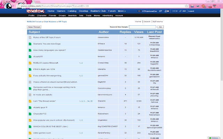Image resolution: width=223 pixels, height=139 pixels.
Task: Open the messages speech-bubble icon in header
Action: (160, 11)
